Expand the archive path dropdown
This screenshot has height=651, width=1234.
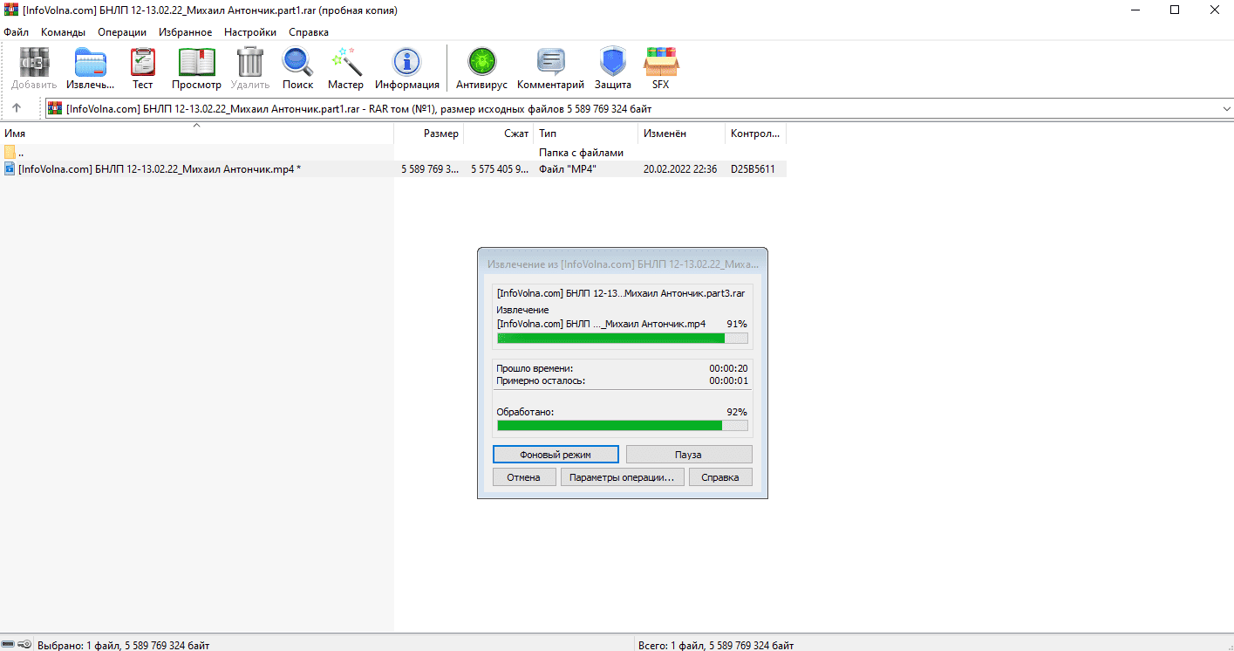1225,109
